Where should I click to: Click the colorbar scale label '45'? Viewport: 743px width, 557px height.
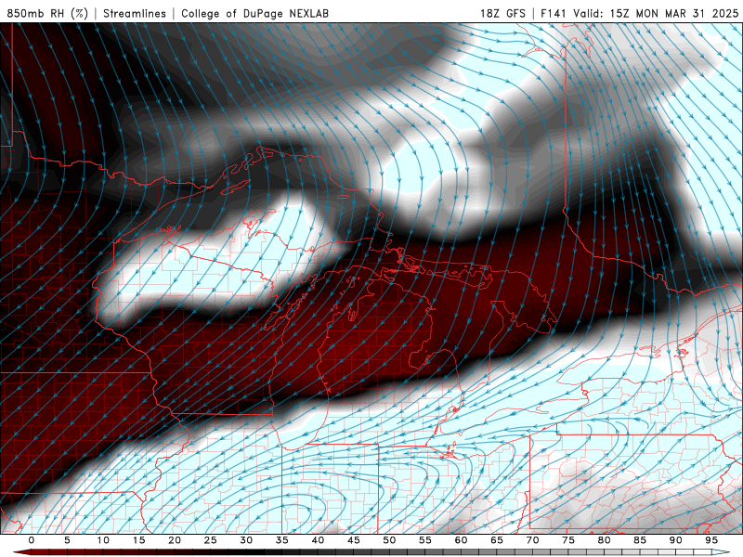(354, 540)
